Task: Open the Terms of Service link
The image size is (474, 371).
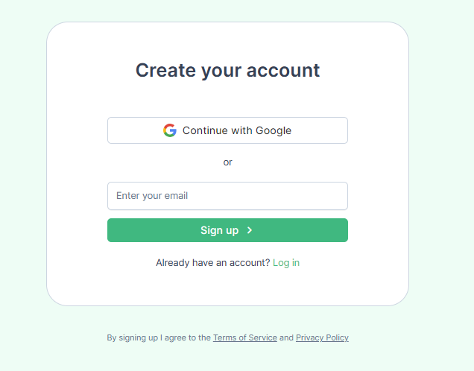Action: pos(244,337)
